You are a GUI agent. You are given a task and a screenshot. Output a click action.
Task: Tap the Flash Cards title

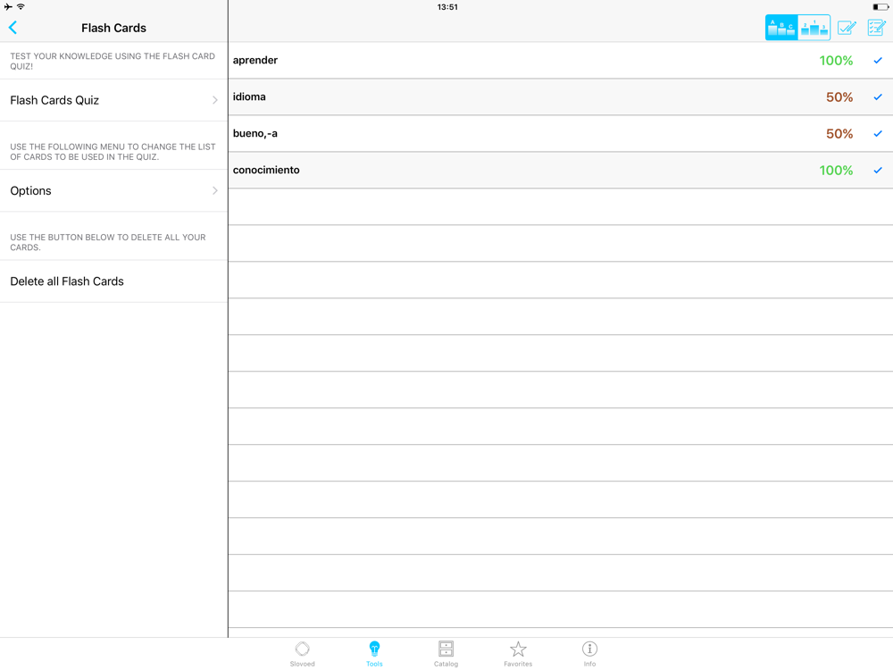pos(114,28)
